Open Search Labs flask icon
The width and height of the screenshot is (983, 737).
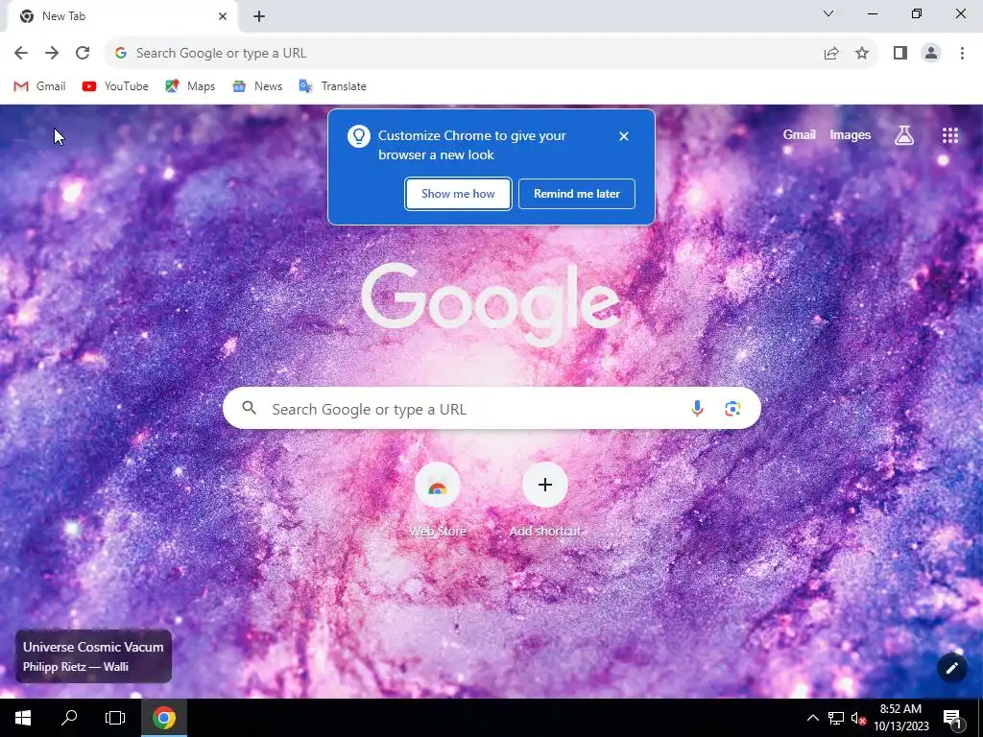904,134
